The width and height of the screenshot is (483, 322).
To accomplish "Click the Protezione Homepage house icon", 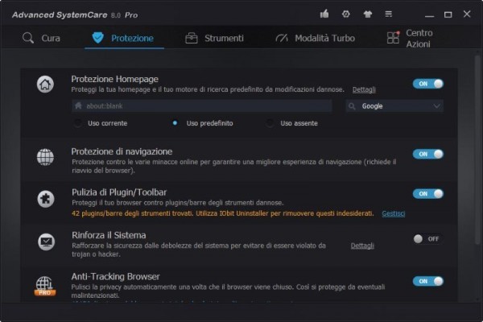I will click(46, 84).
